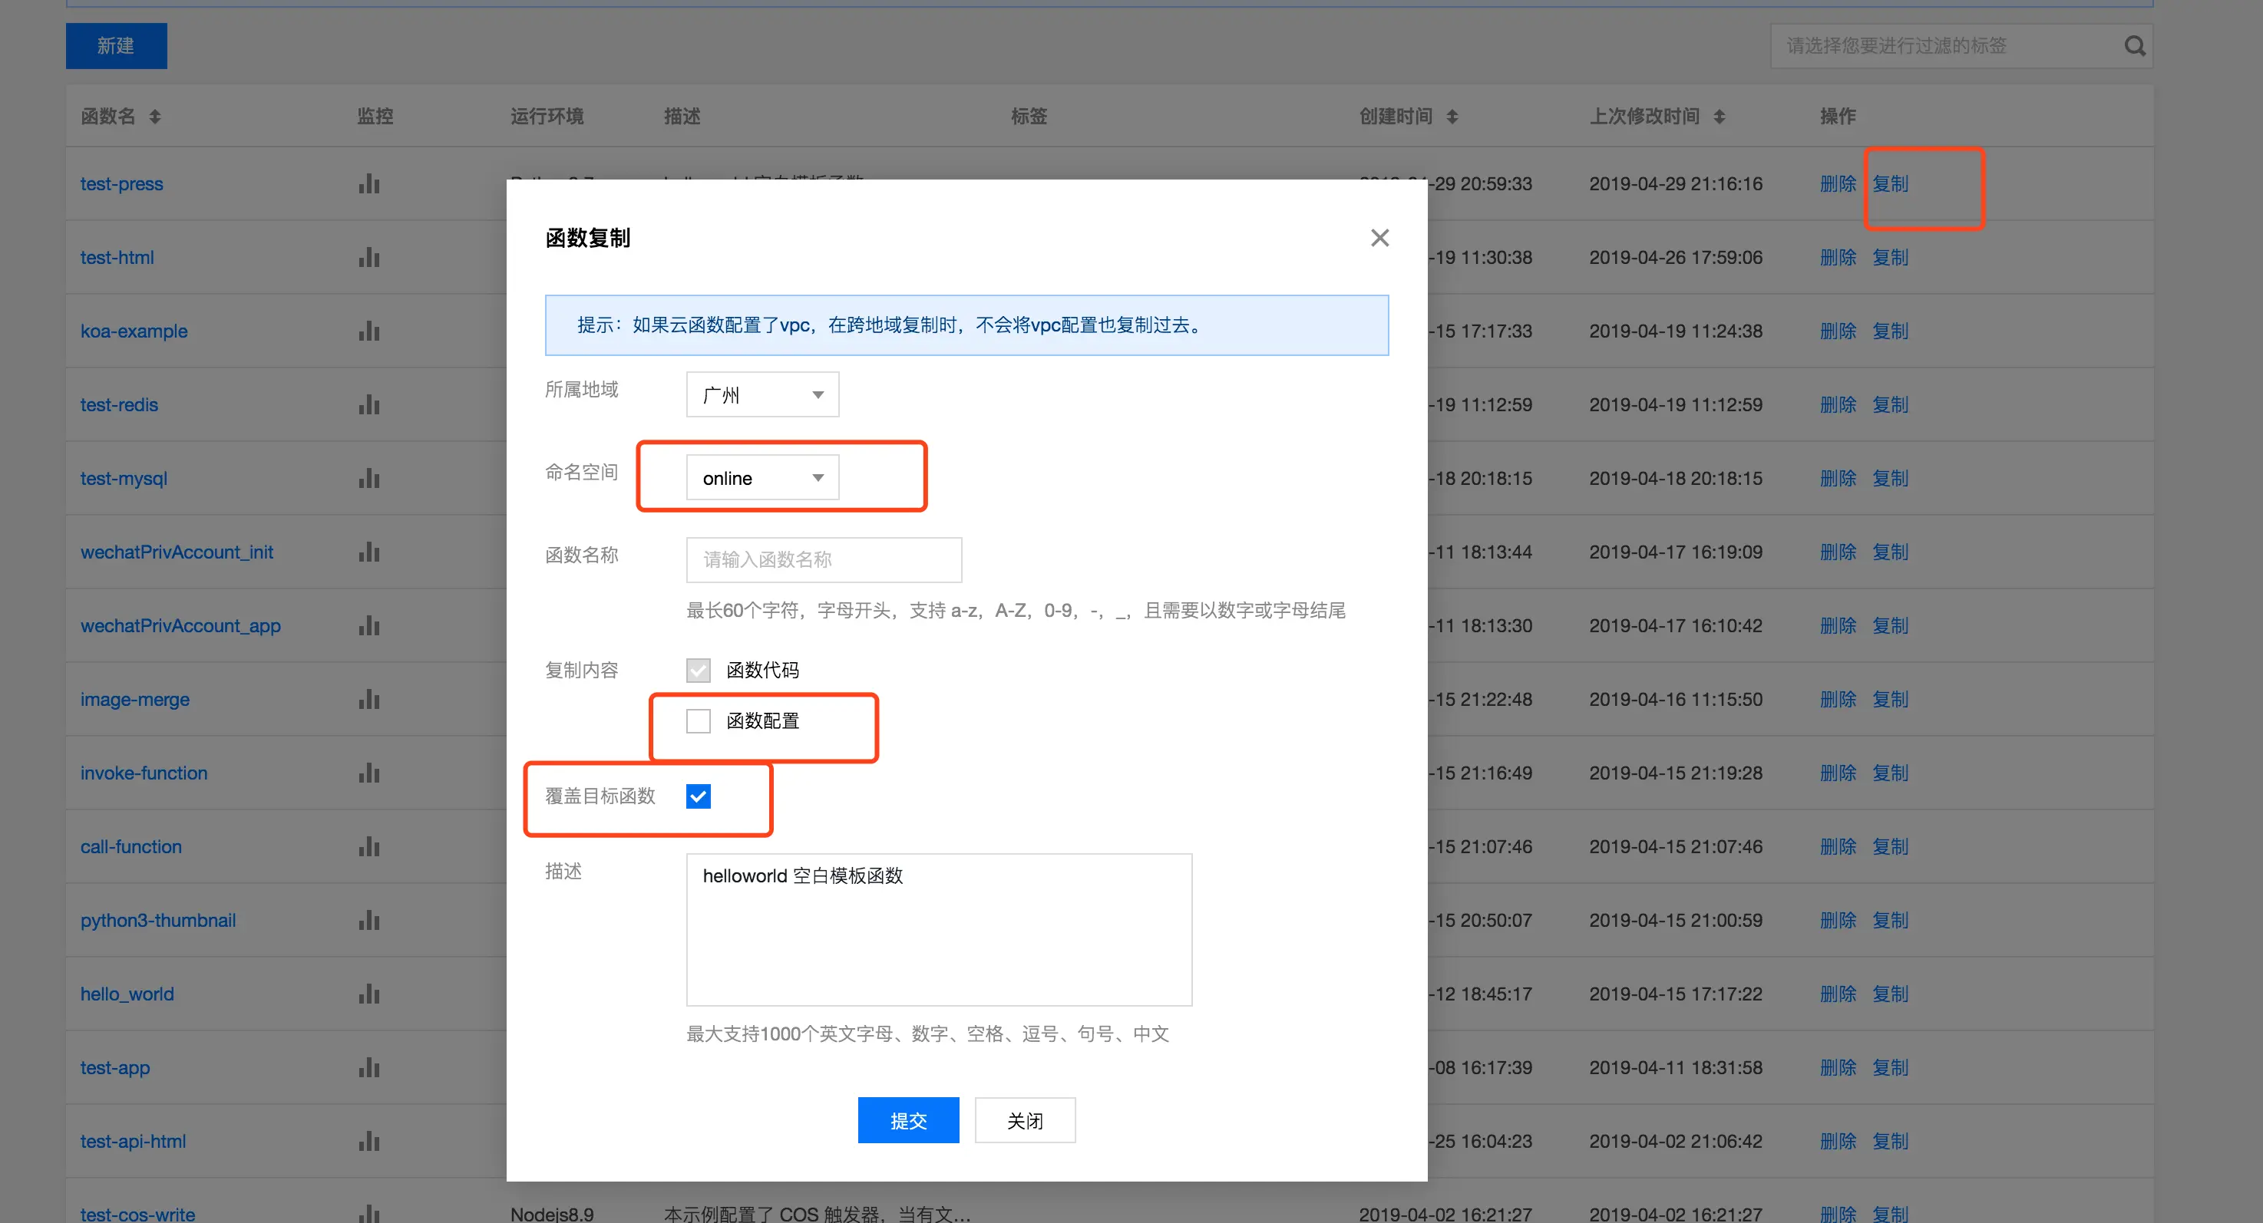The image size is (2263, 1223).
Task: Click monitoring bar icon for test-mysql
Action: pos(369,479)
